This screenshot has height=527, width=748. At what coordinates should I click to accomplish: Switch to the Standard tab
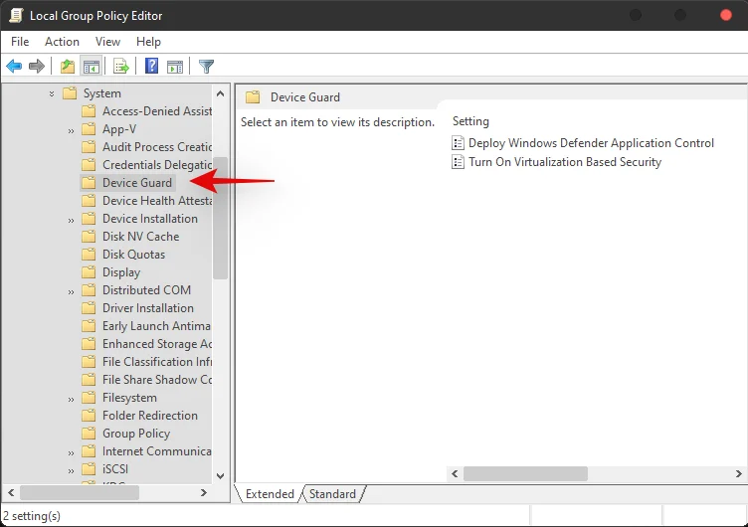coord(332,494)
